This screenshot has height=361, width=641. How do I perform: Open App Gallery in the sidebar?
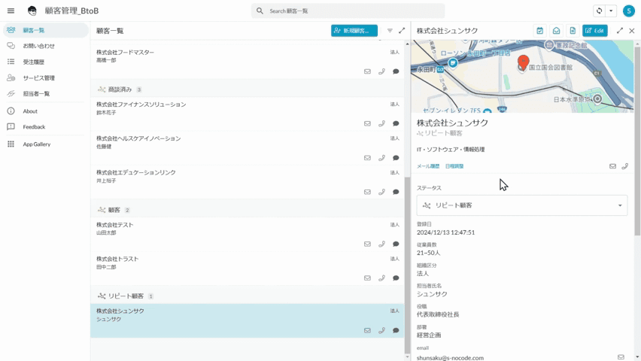(45, 144)
